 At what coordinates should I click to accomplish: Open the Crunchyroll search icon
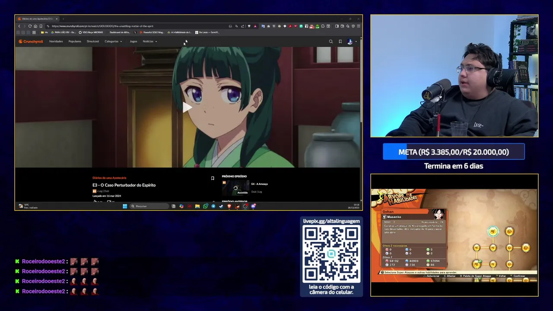(x=331, y=41)
